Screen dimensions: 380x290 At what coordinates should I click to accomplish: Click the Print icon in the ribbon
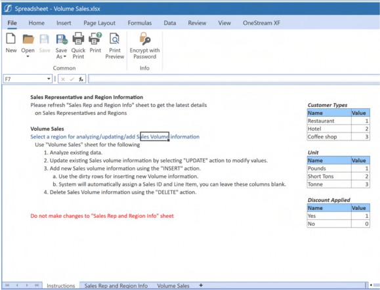pos(95,39)
